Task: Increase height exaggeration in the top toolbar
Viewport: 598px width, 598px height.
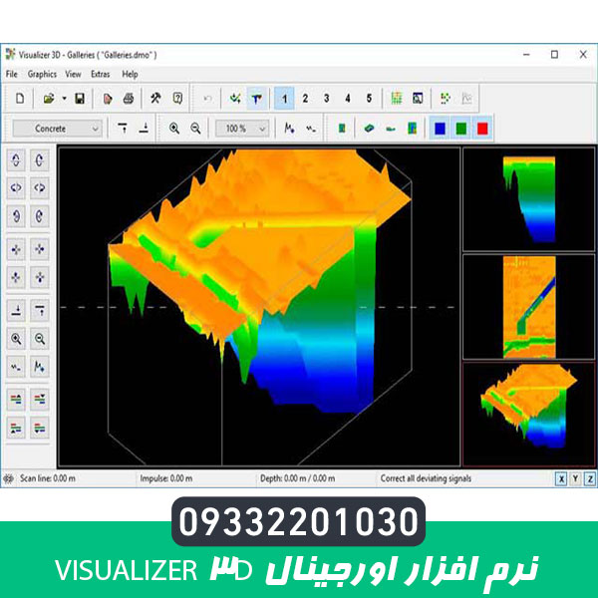Action: 289,129
